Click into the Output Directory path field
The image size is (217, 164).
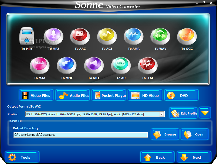81,135
